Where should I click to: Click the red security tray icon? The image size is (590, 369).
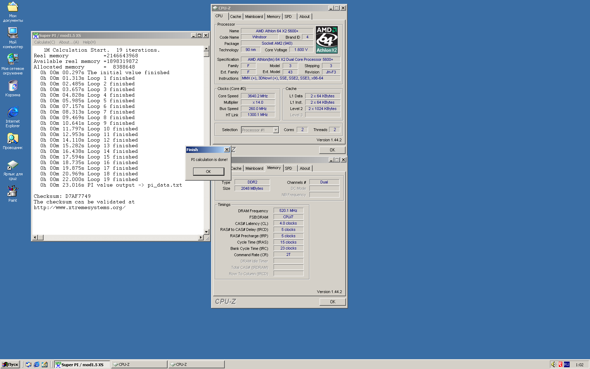pos(560,364)
